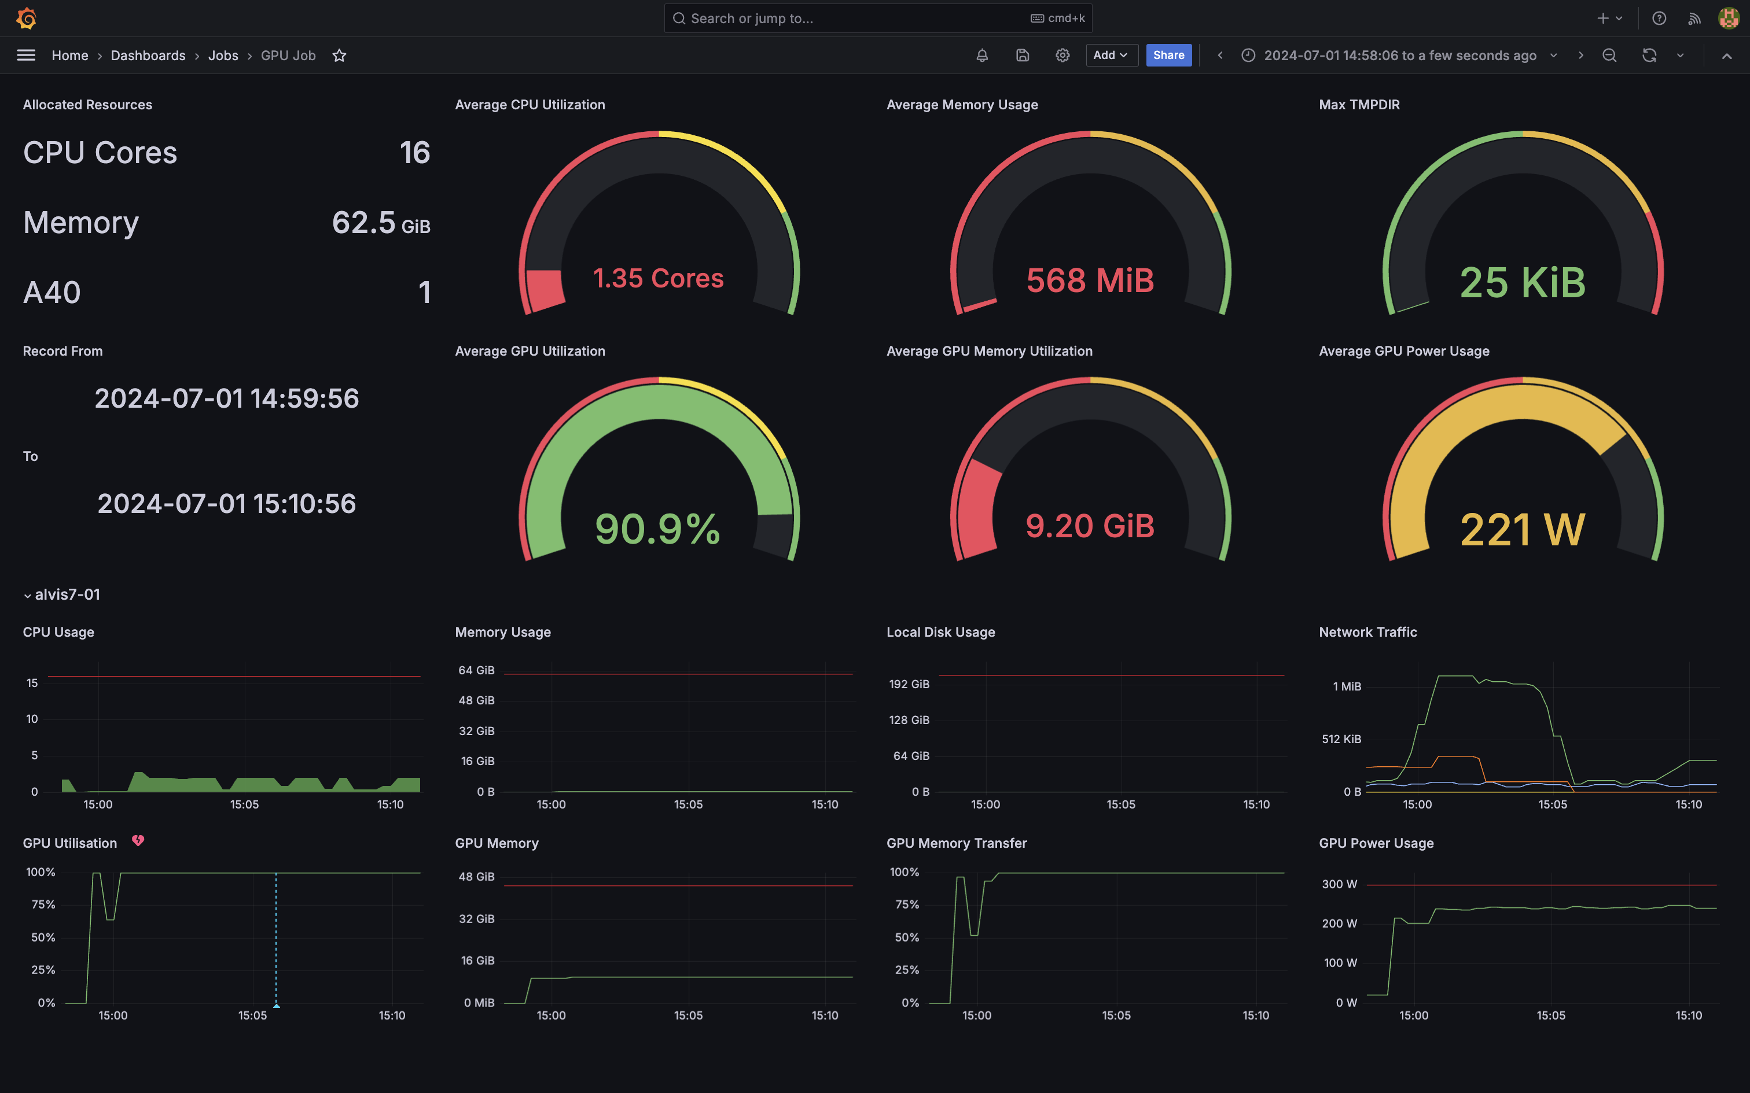
Task: Open the help menu
Action: click(x=1658, y=18)
